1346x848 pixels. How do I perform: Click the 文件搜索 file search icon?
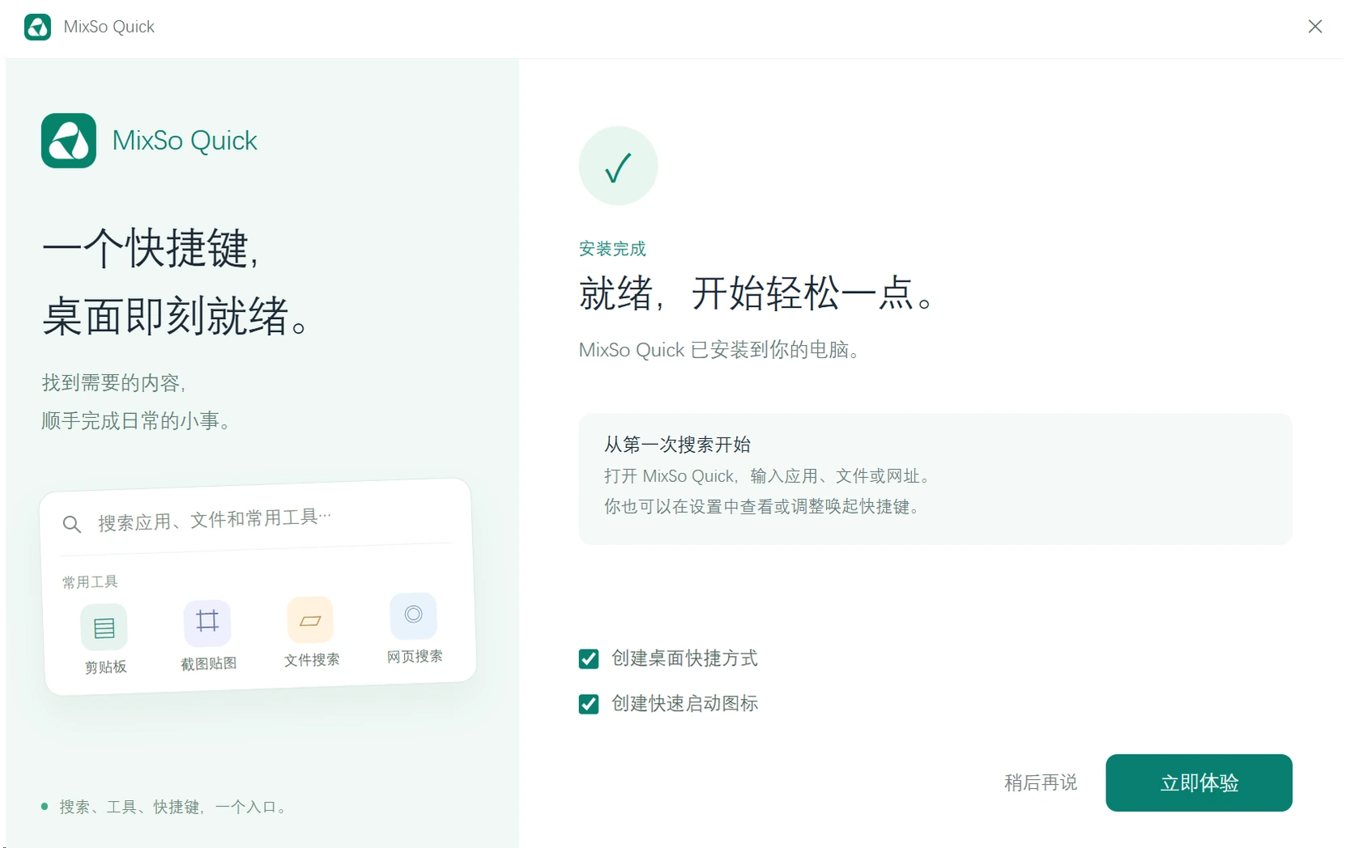click(310, 620)
